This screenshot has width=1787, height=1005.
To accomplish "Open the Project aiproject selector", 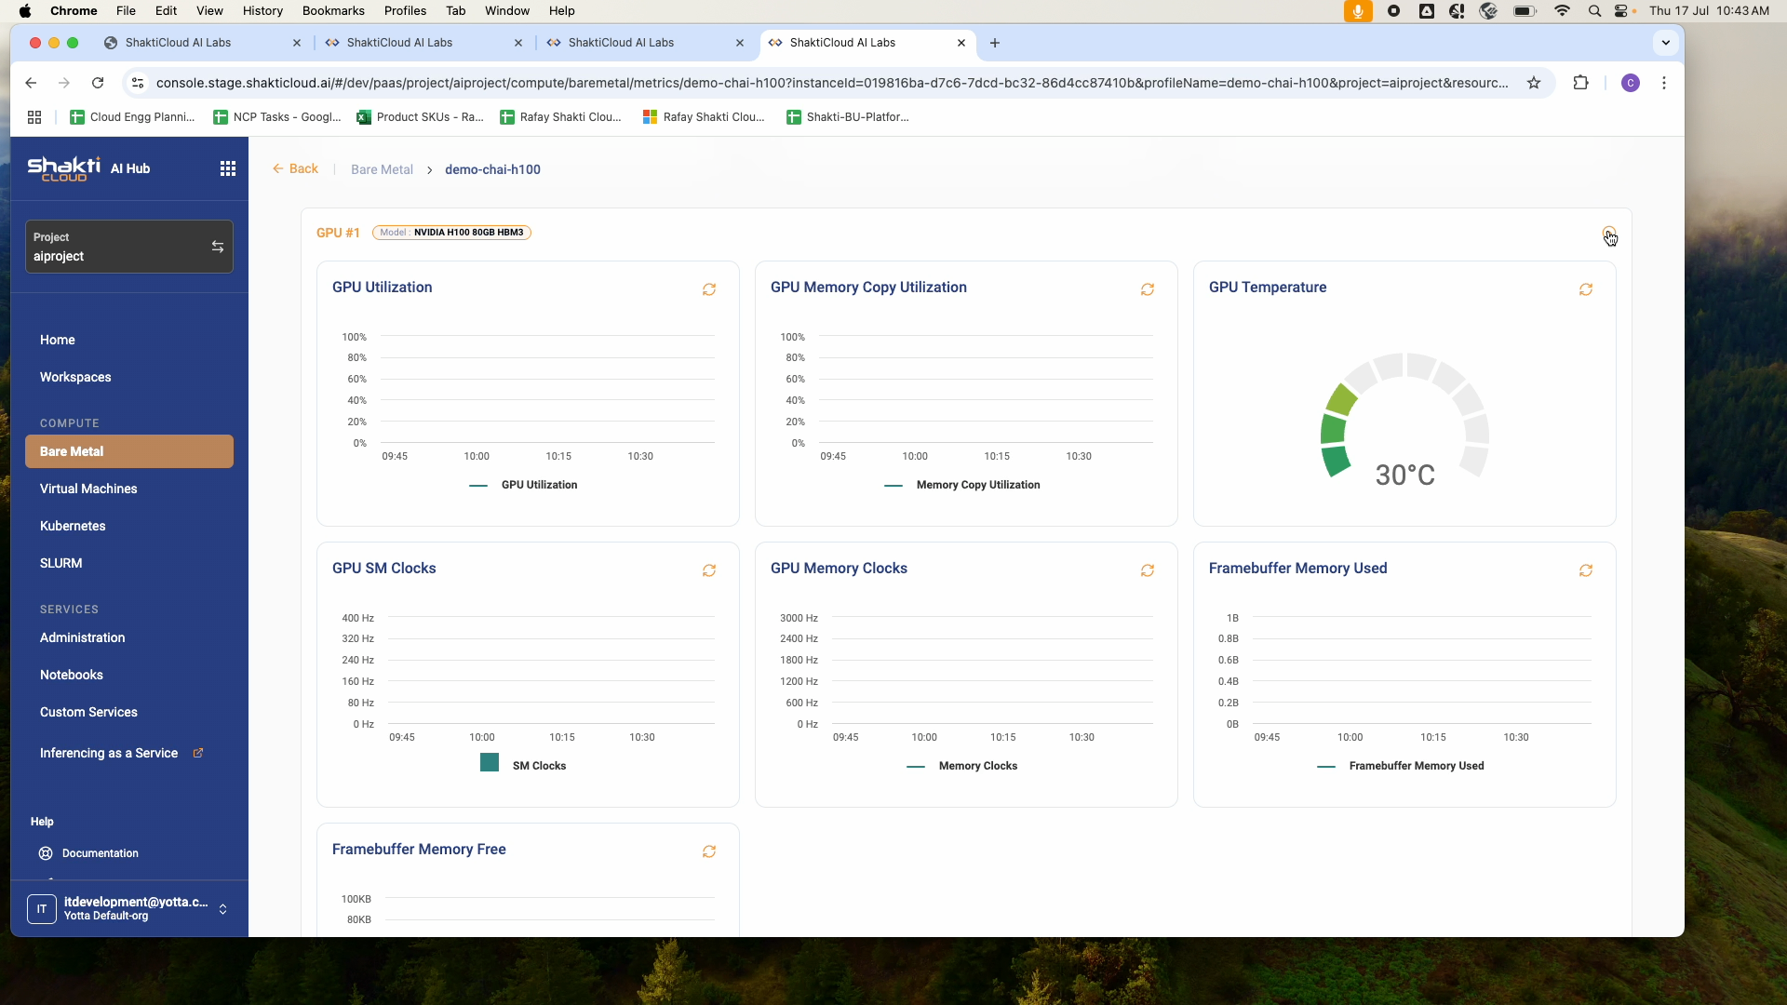I will click(x=129, y=247).
